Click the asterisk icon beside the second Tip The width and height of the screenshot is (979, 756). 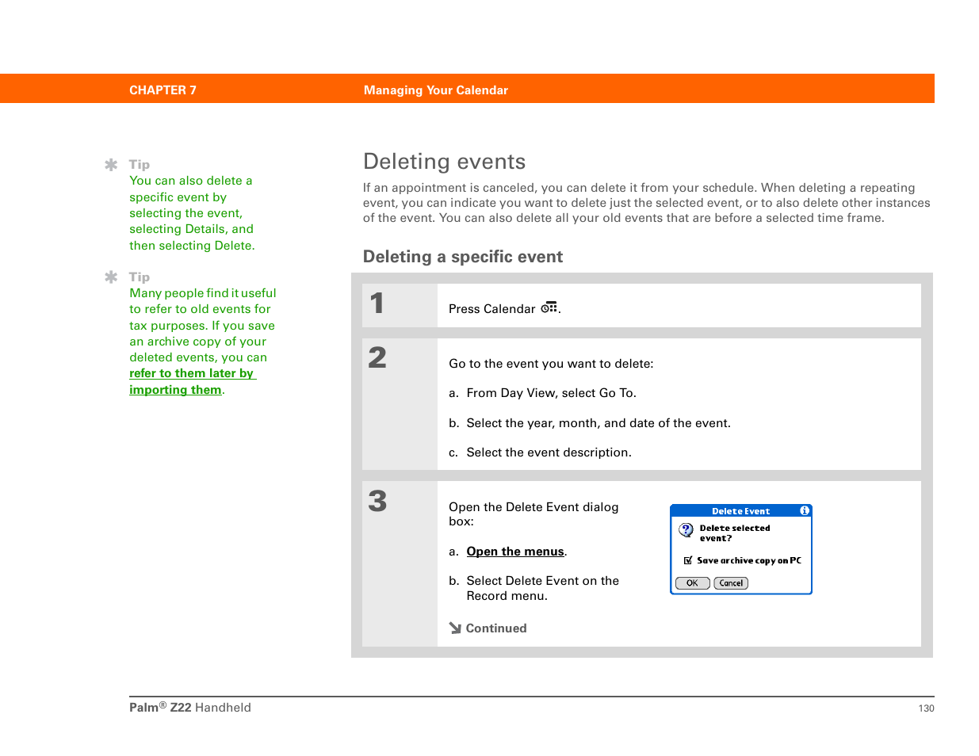pyautogui.click(x=111, y=277)
